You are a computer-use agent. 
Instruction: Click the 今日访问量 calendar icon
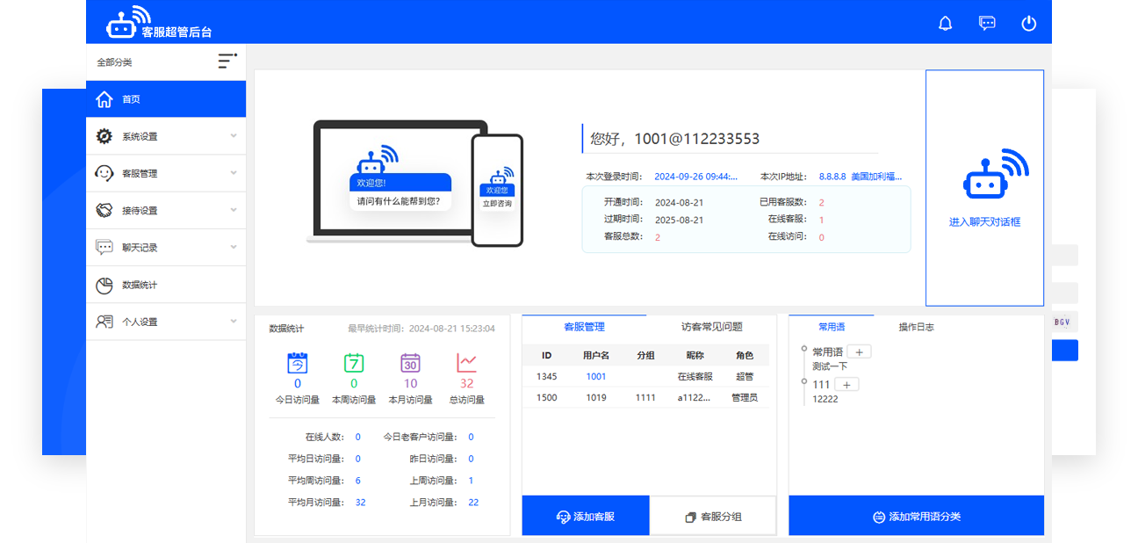[298, 363]
